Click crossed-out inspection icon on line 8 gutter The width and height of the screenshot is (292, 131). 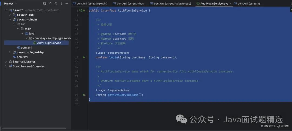(x=81, y=11)
